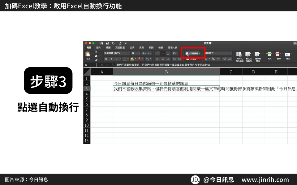Switch to the 繪圖 ribbon tab
This screenshot has height=185, width=297.
108,47
